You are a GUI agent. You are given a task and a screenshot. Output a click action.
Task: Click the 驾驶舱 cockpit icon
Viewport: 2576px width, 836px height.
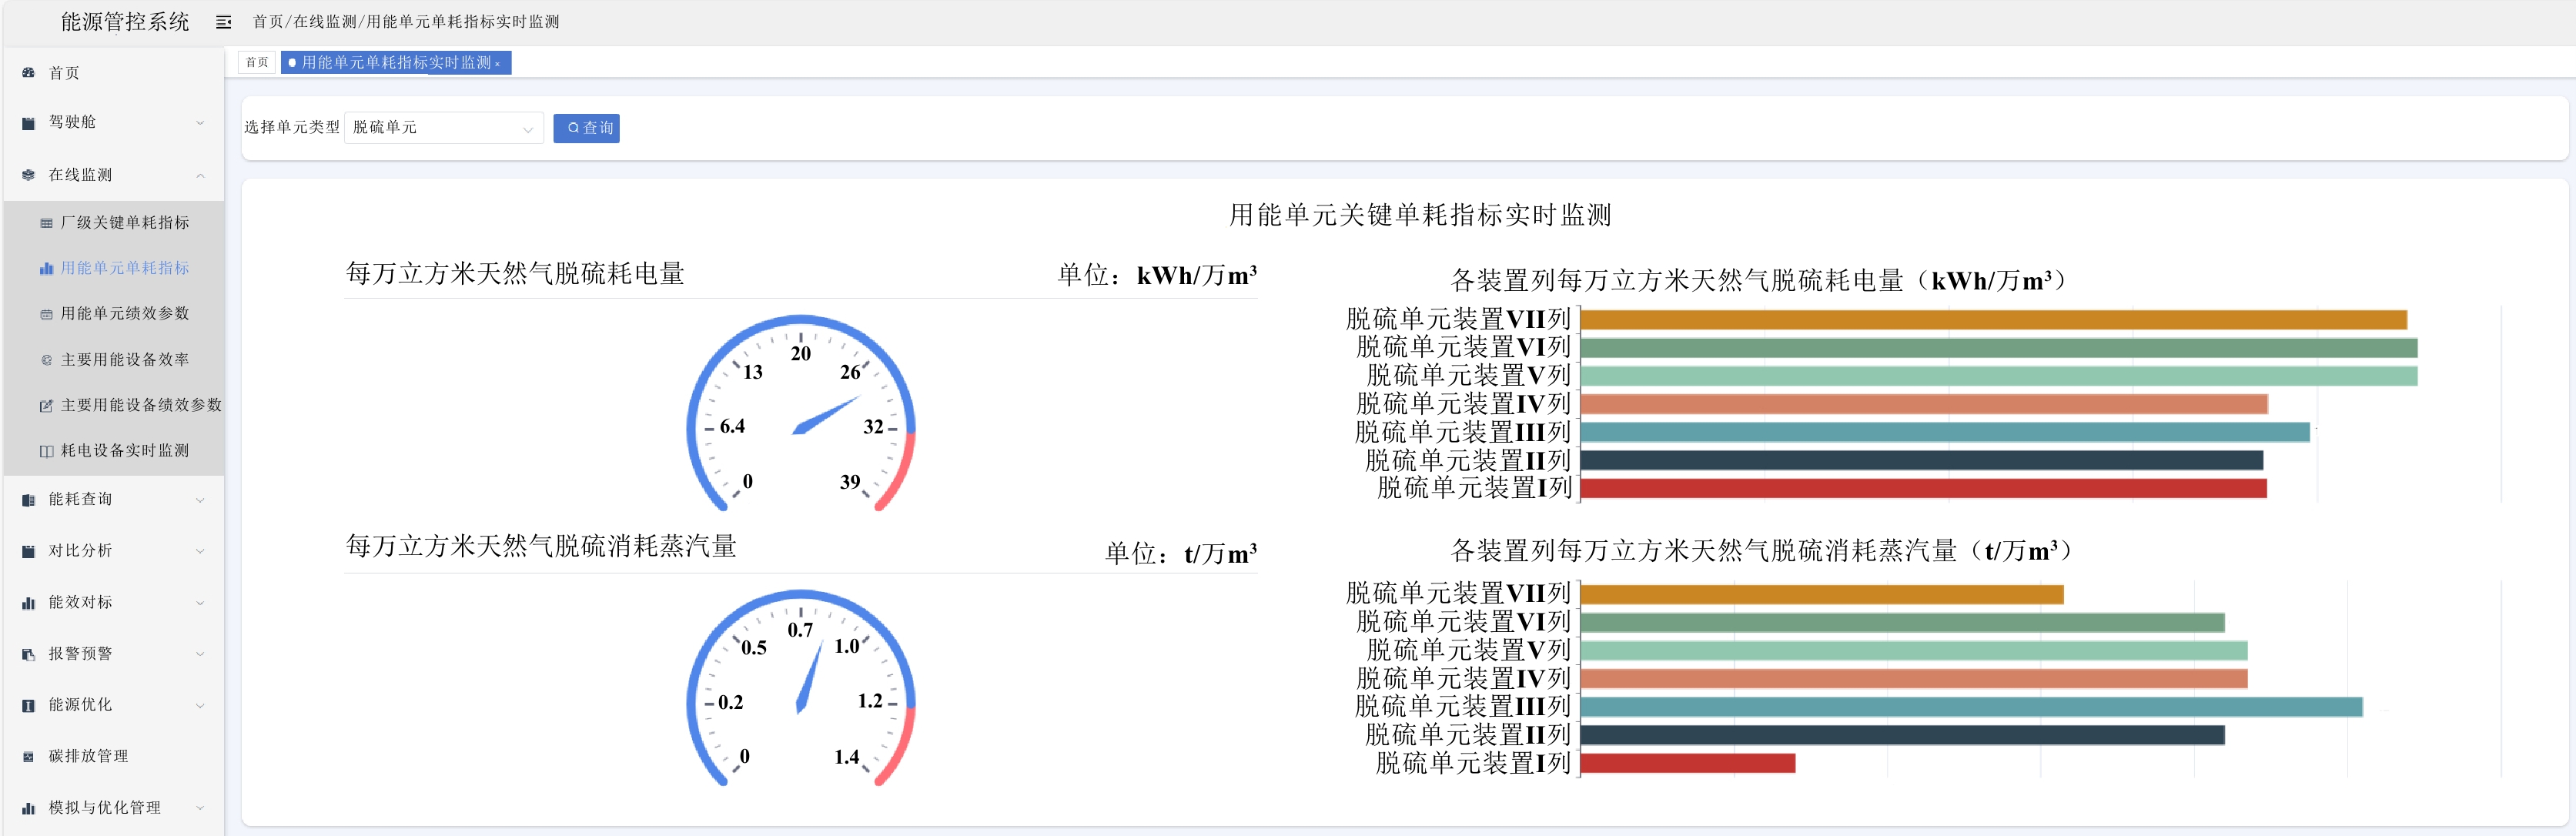(28, 123)
